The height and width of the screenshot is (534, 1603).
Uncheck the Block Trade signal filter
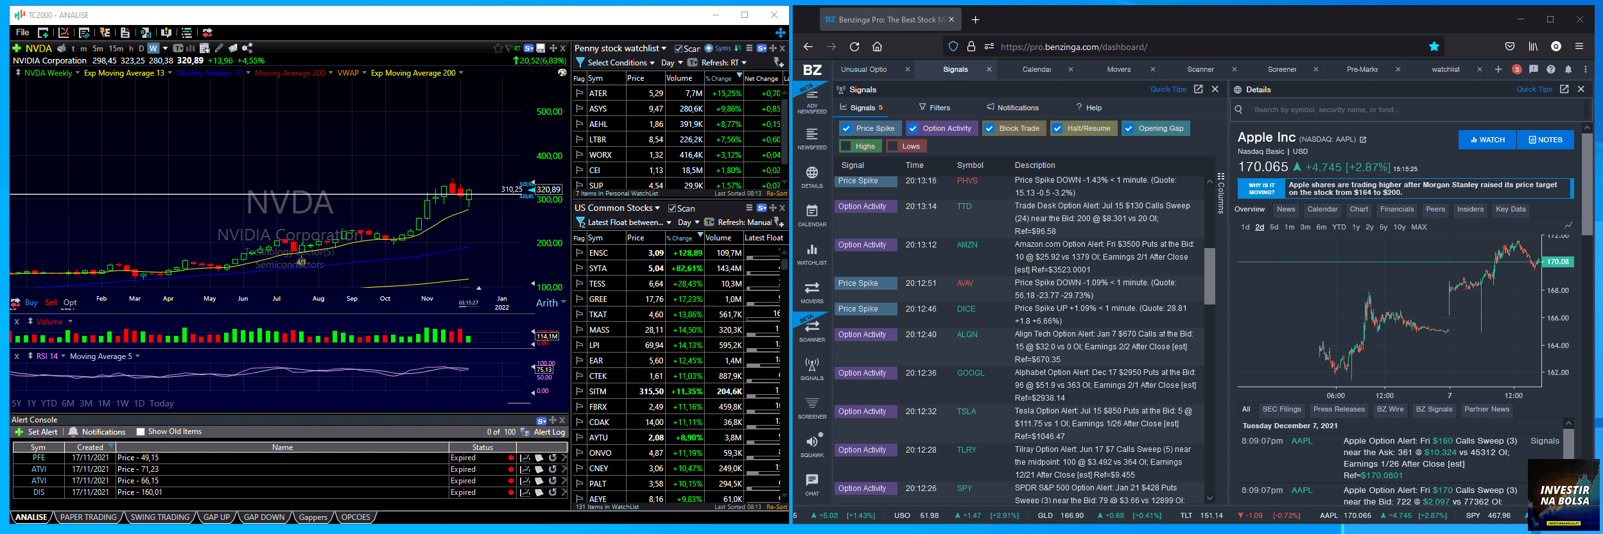[x=989, y=128]
